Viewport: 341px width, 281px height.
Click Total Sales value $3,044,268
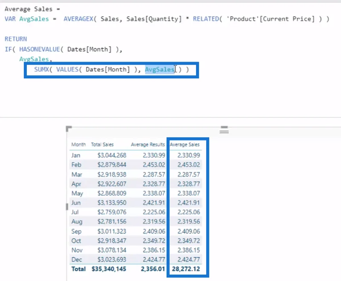point(112,155)
